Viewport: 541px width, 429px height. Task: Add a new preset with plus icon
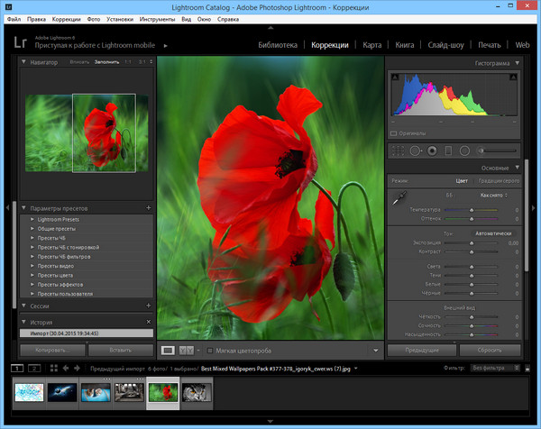[x=148, y=208]
